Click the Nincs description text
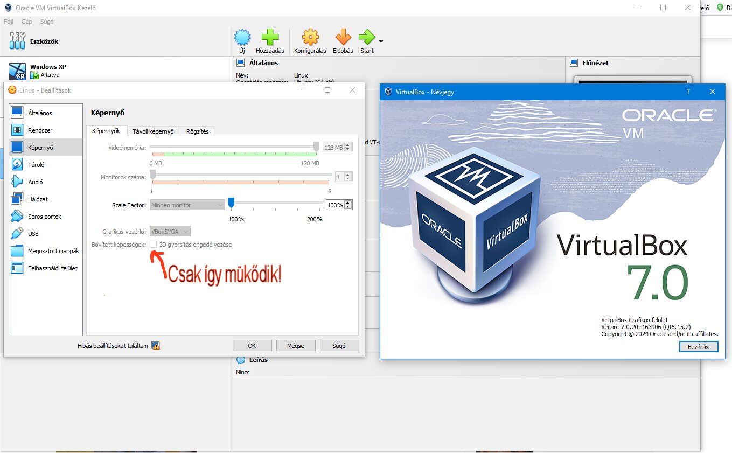The width and height of the screenshot is (732, 453). [x=243, y=372]
